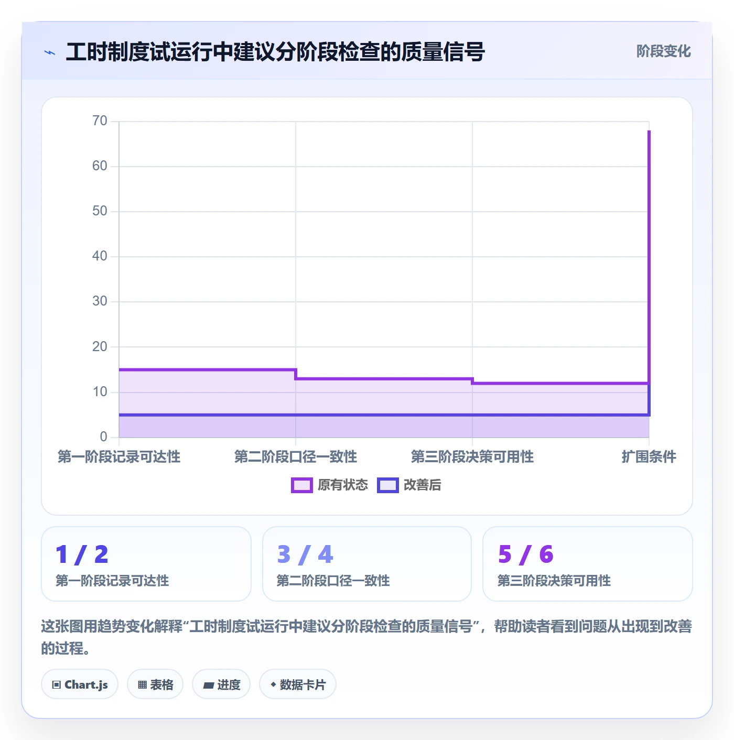Click x-axis label 第一阶段记录可达性
This screenshot has width=734, height=740.
[119, 457]
